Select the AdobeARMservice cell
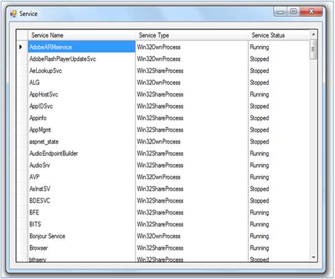Viewport: 335px width, 279px height. point(81,47)
